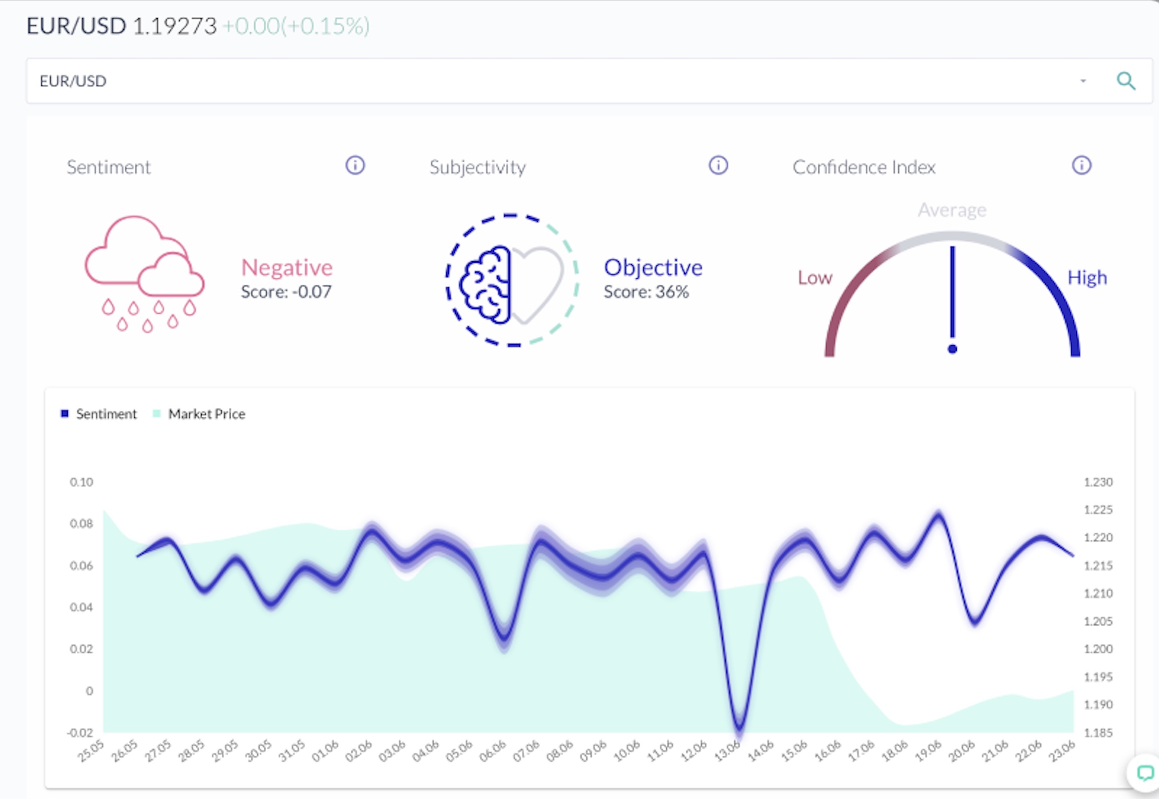Click the Score: -0.07 value

coord(286,292)
